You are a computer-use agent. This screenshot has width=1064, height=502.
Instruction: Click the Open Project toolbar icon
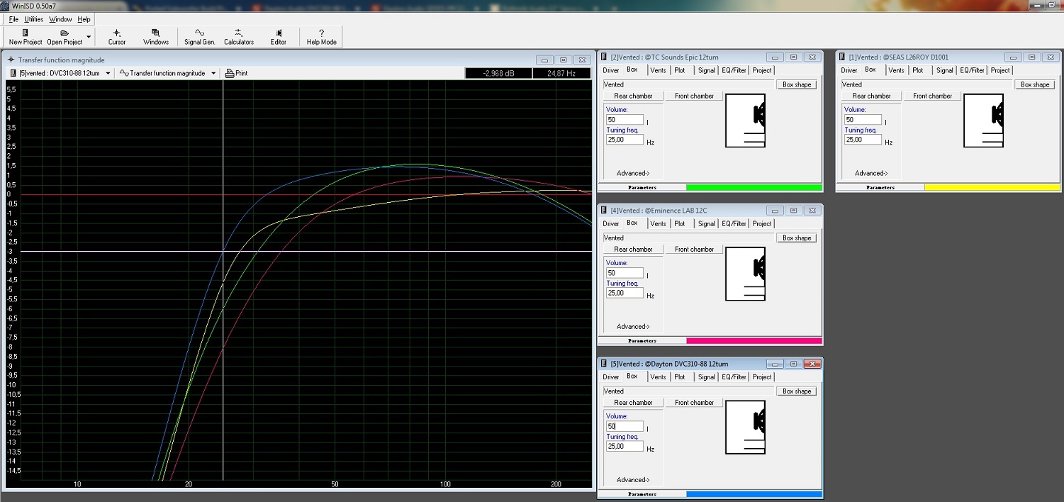(x=65, y=33)
